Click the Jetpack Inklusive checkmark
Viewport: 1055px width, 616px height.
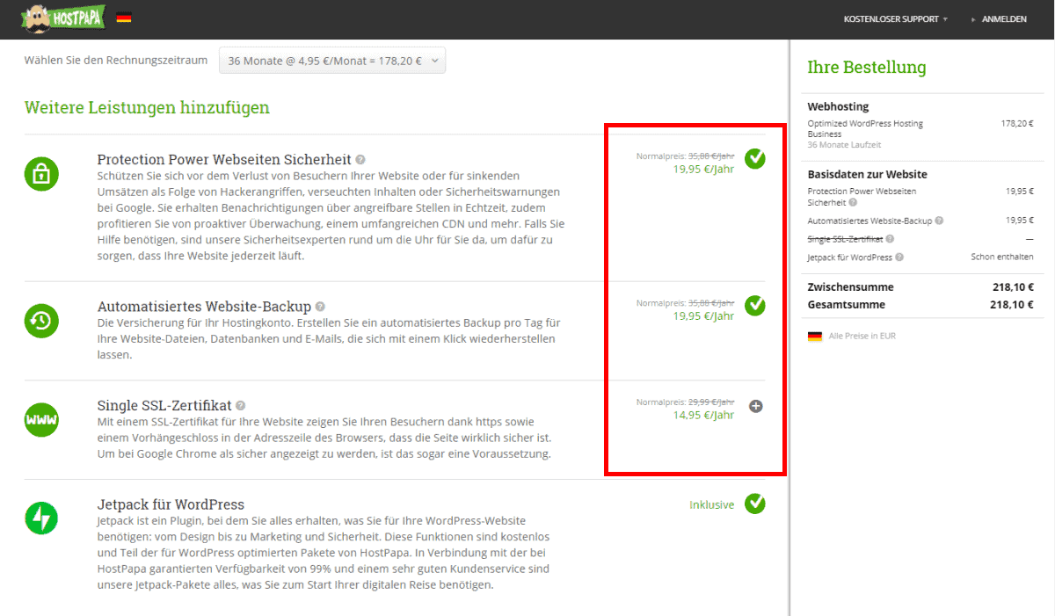point(755,504)
